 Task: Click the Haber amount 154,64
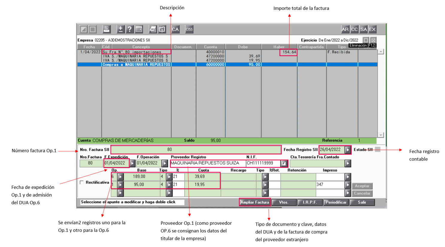click(289, 52)
